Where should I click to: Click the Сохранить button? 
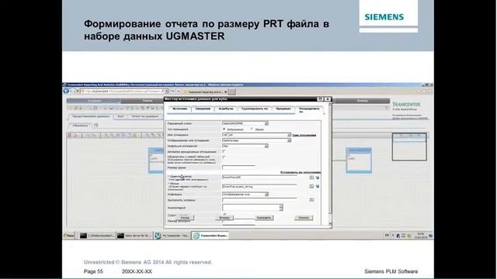coord(264,218)
